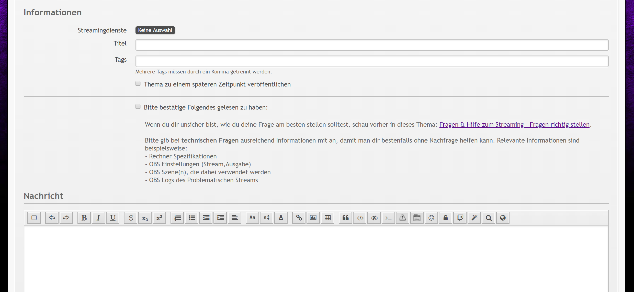Open the font size dropdown
This screenshot has width=634, height=292.
click(x=267, y=218)
